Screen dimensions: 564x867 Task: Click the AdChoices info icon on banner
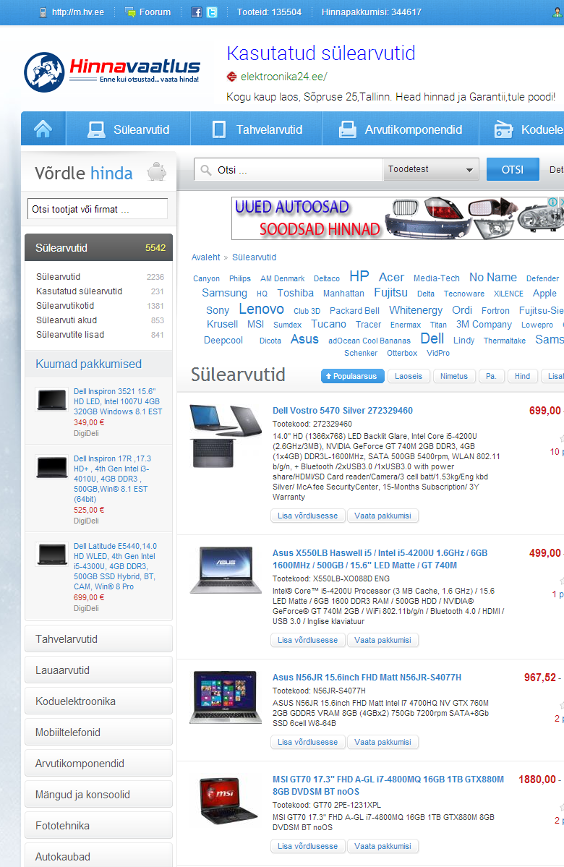tap(552, 202)
